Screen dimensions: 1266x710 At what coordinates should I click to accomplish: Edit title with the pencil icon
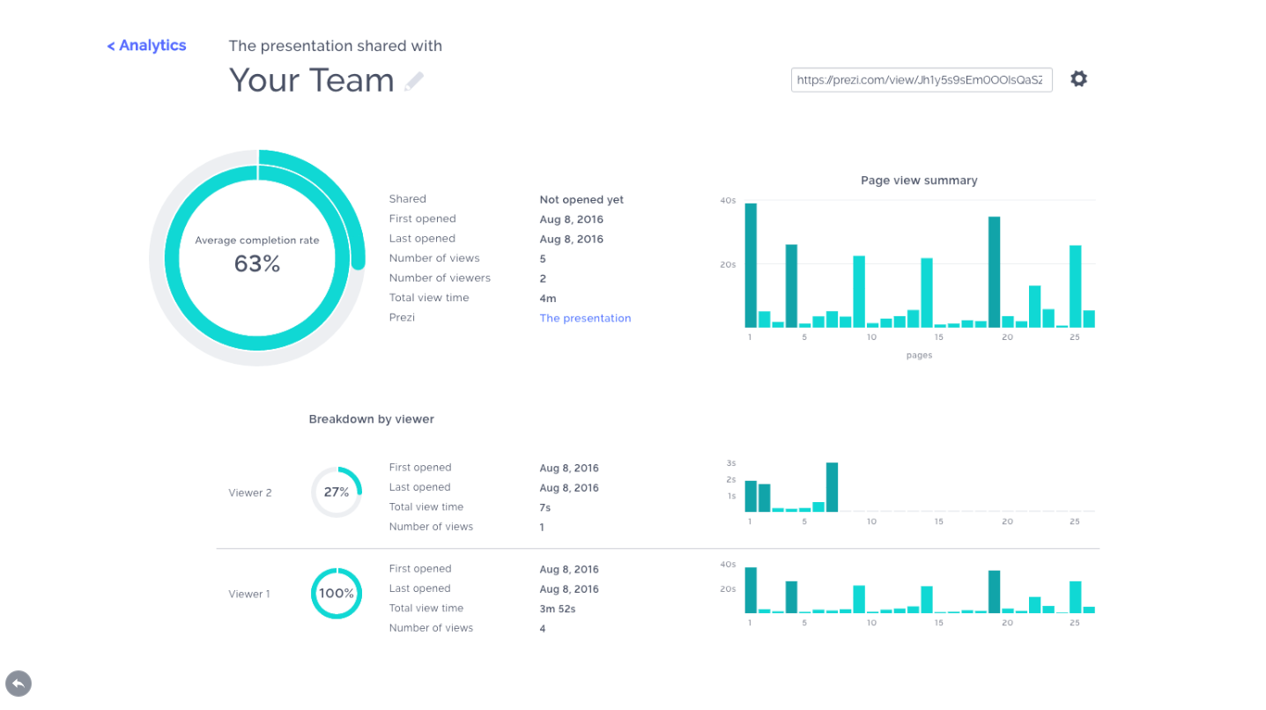click(414, 81)
